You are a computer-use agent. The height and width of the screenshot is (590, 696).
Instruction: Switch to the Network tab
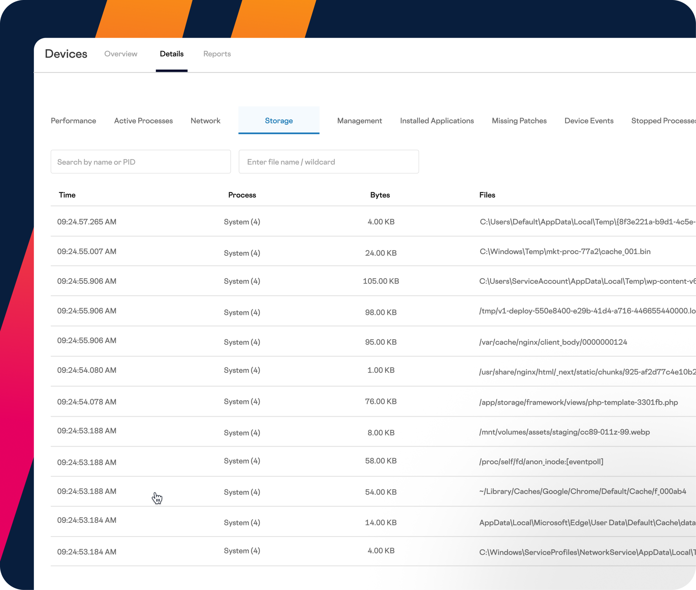click(x=206, y=121)
